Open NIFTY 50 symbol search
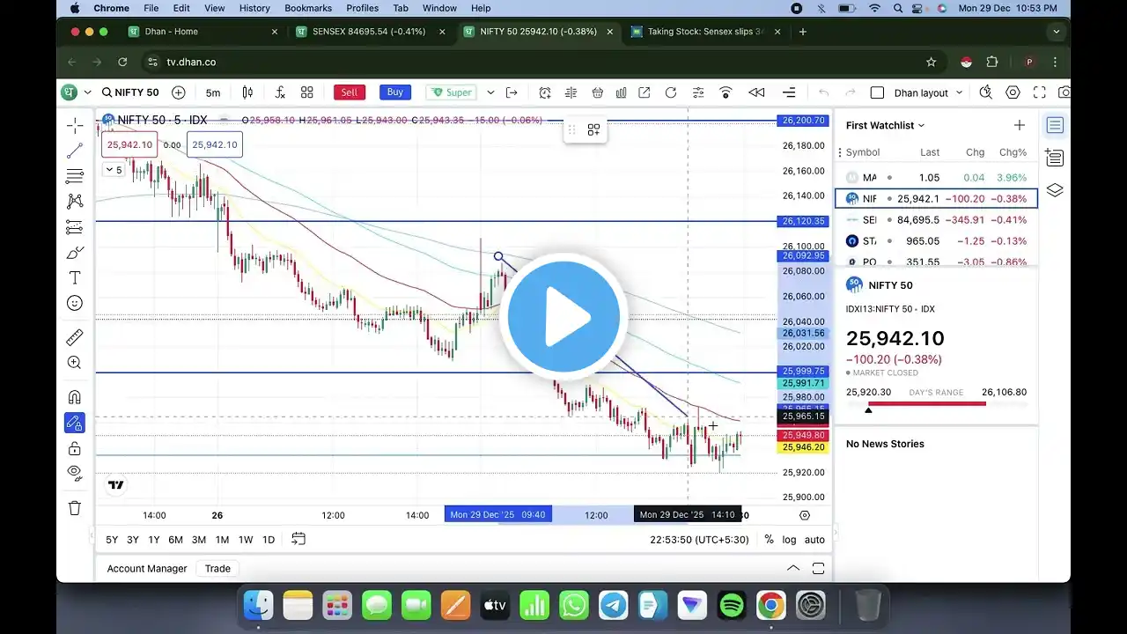The width and height of the screenshot is (1127, 634). coord(130,92)
